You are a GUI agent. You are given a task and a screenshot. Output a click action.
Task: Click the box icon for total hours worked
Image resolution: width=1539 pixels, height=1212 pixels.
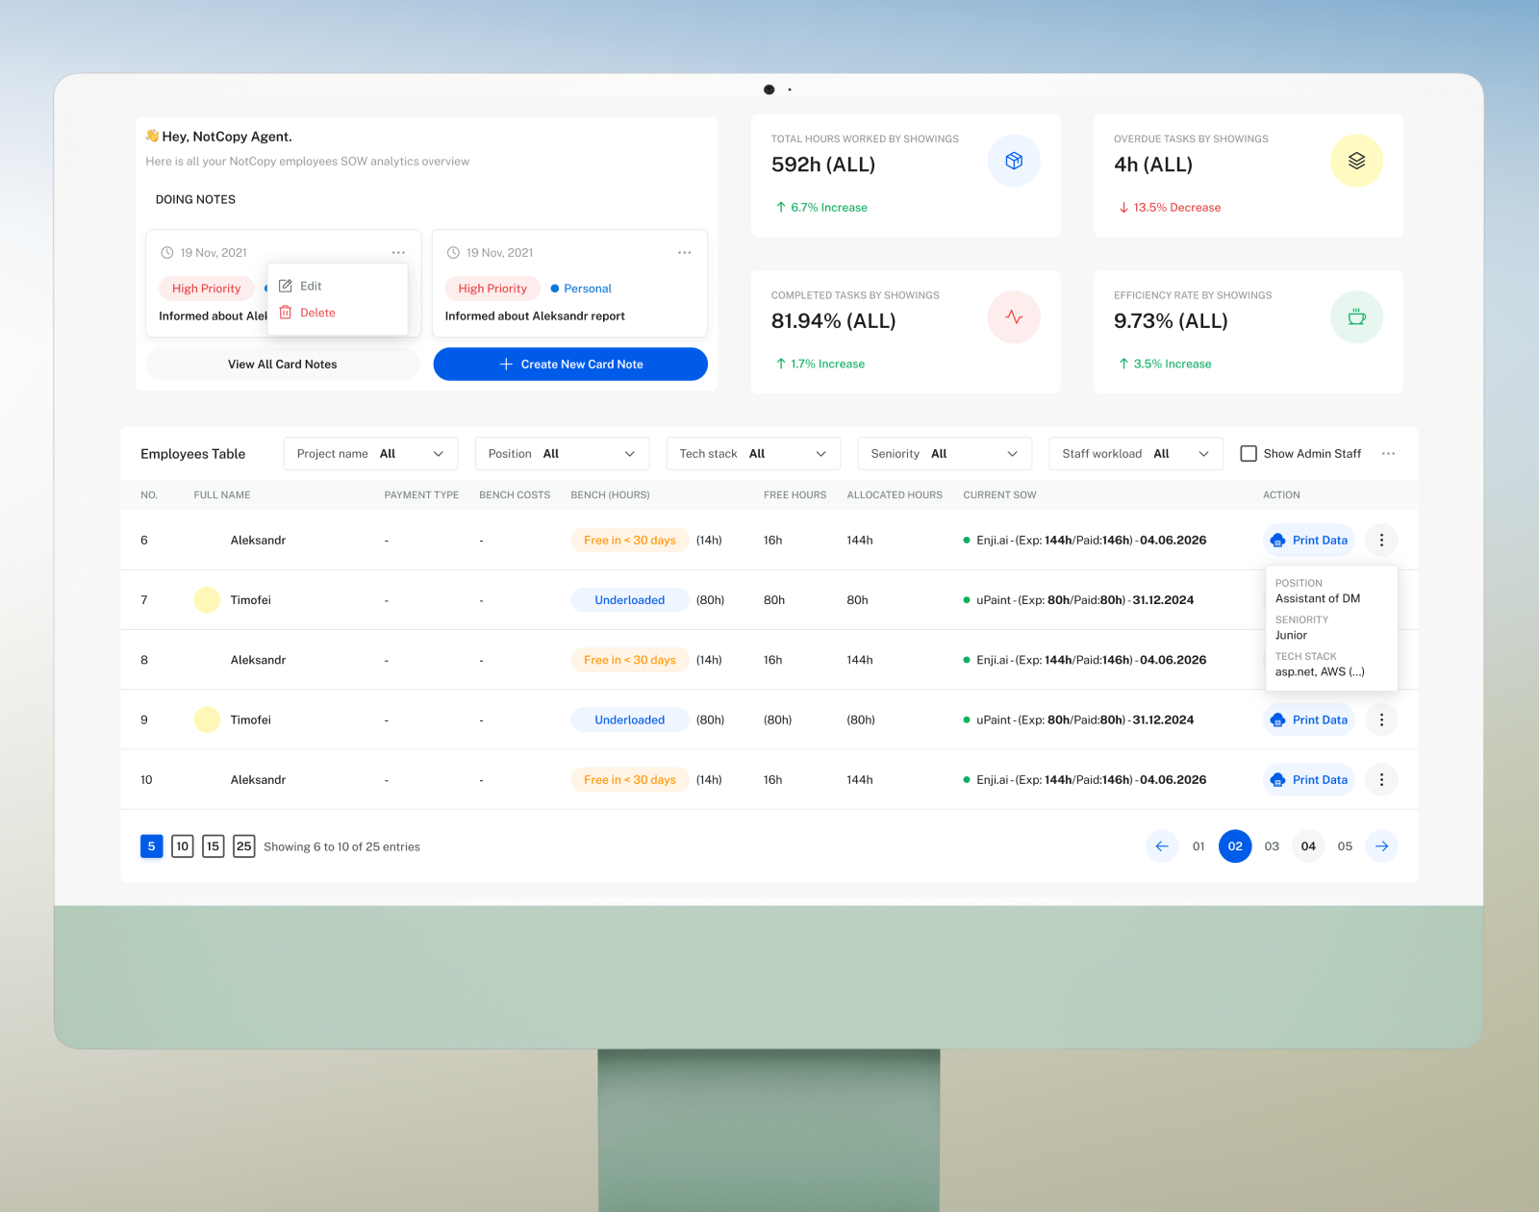pos(1014,161)
